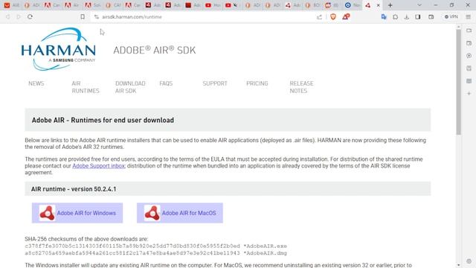
Task: Open Brave Shields lion icon
Action: coord(333,16)
